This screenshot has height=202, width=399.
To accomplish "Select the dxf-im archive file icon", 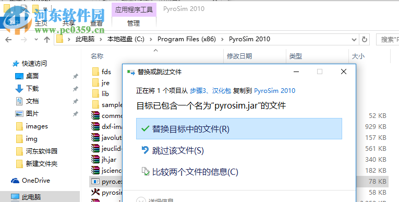I will [95, 126].
